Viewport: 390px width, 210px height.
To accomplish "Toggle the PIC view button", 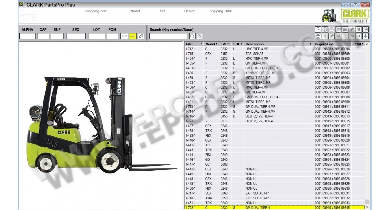I will pos(124,36).
